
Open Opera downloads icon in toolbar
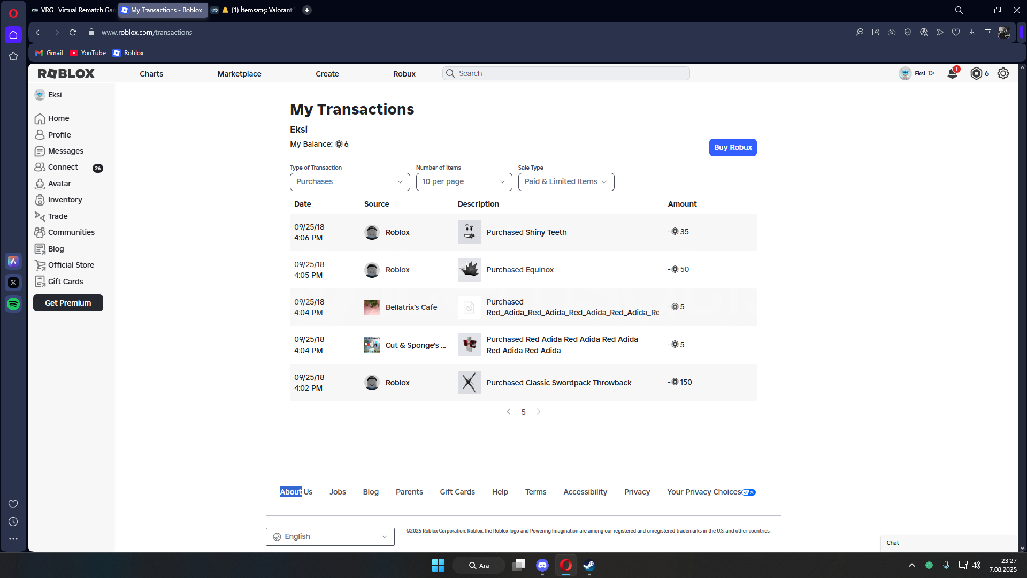[x=972, y=32]
